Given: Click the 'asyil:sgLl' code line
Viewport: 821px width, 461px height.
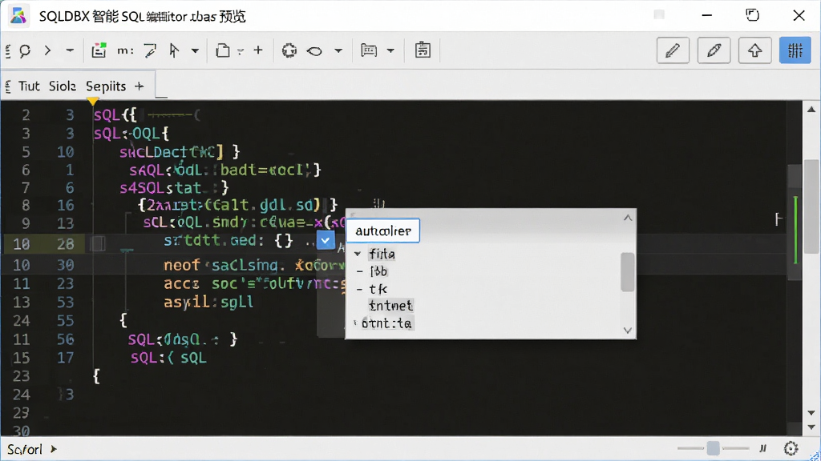Looking at the screenshot, I should pyautogui.click(x=208, y=302).
